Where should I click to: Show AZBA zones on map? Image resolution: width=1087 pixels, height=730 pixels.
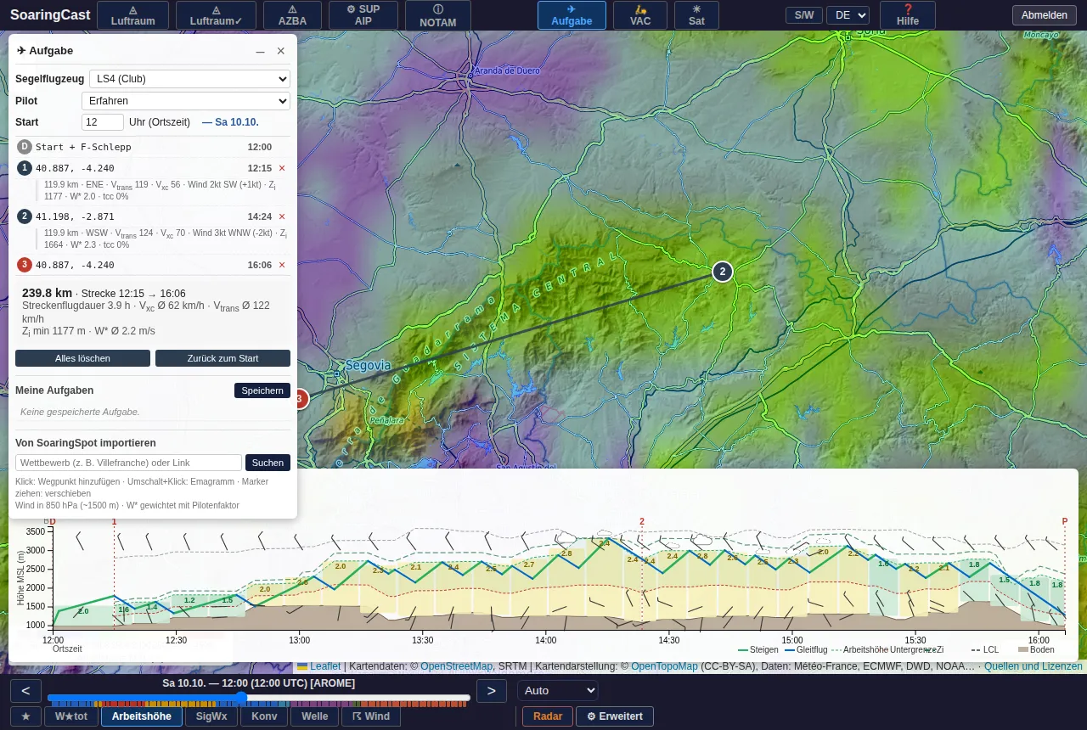(x=293, y=15)
